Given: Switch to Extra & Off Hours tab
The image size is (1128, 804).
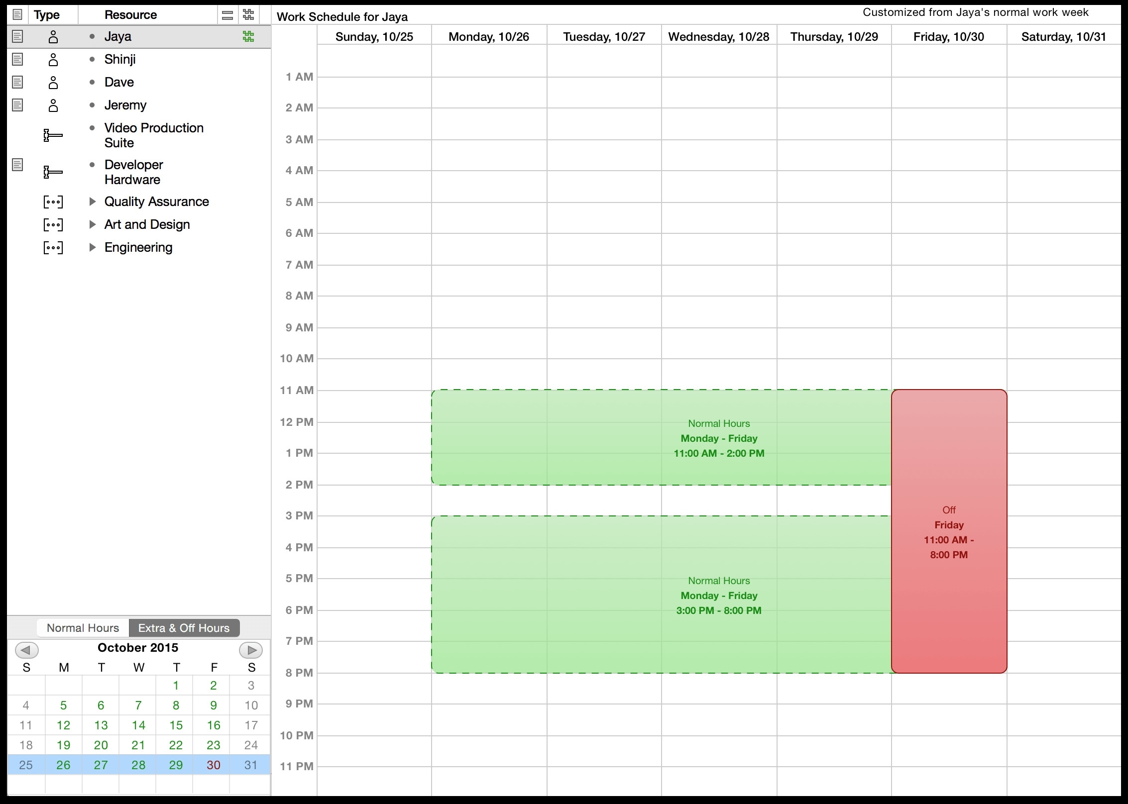Looking at the screenshot, I should tap(184, 627).
